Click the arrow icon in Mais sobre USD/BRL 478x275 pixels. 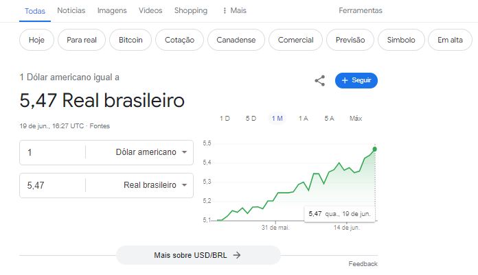[x=237, y=255]
